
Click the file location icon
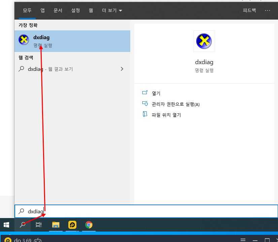point(145,114)
